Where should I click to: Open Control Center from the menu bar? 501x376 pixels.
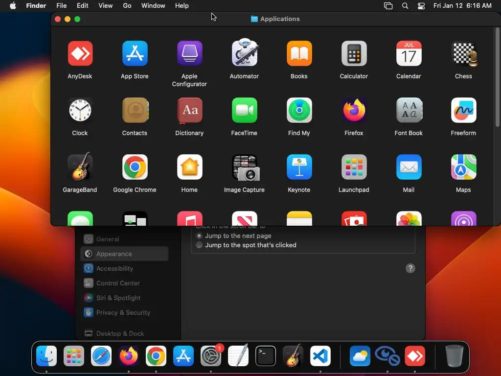click(x=421, y=6)
